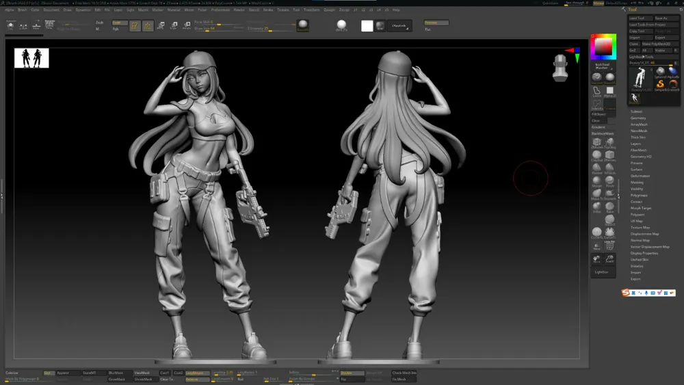Open the Zplugin menu
The height and width of the screenshot is (385, 684).
pos(330,10)
